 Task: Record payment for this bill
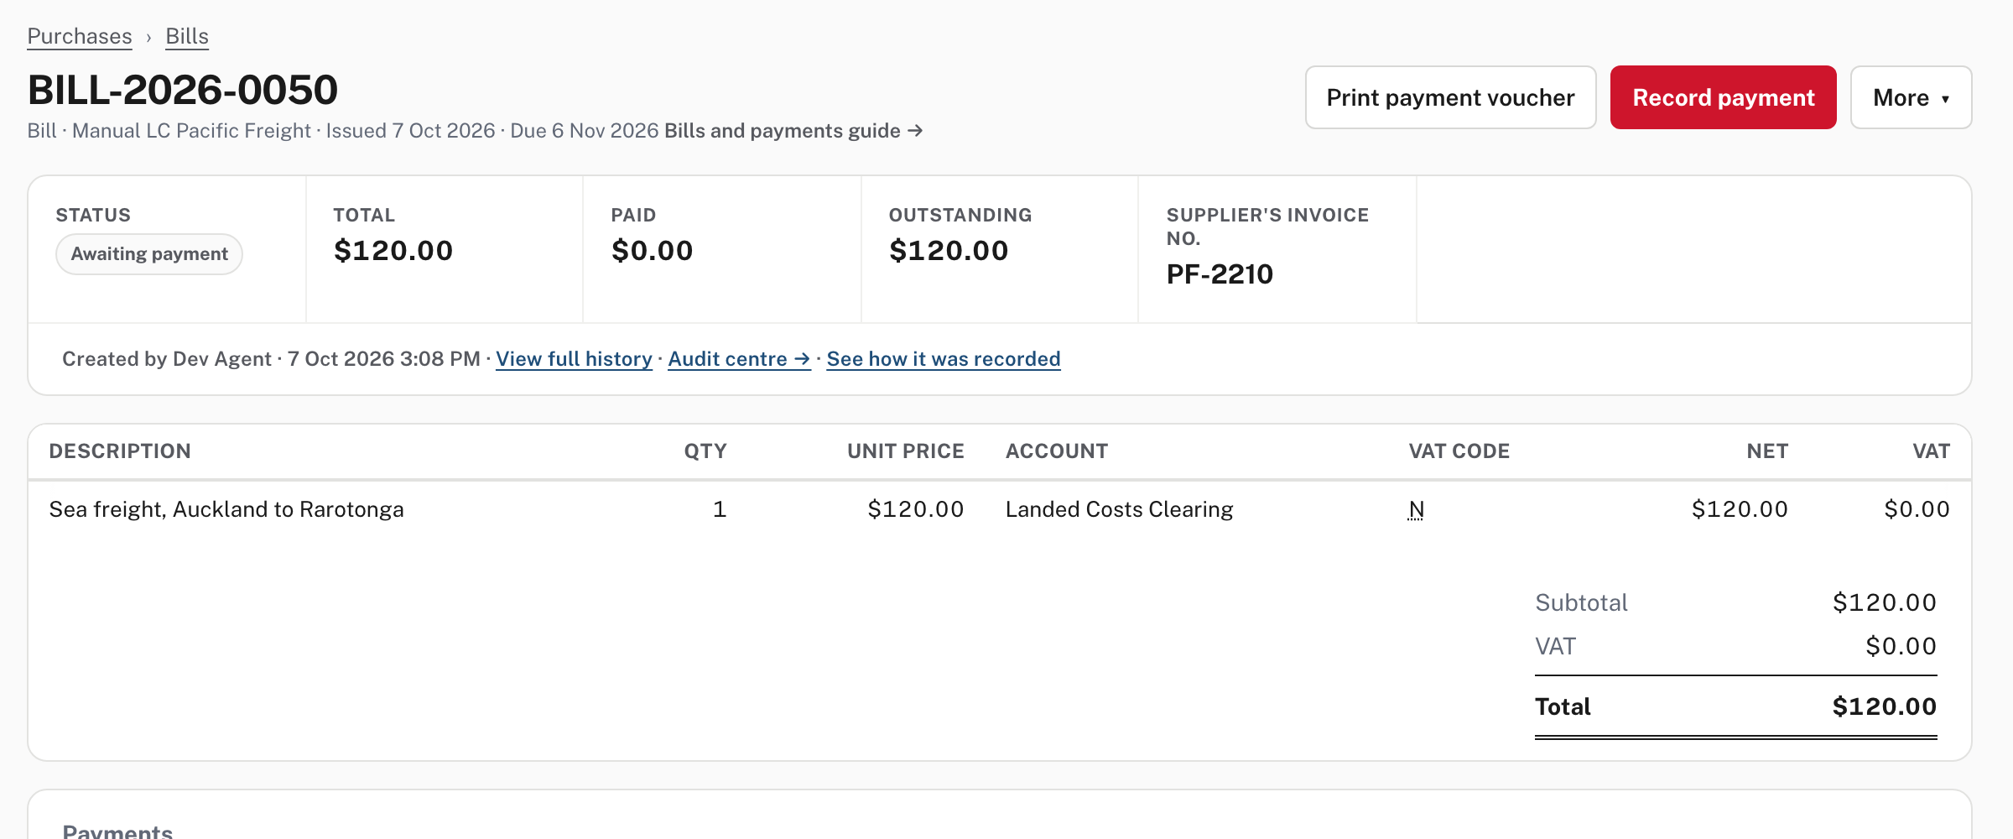1724,97
